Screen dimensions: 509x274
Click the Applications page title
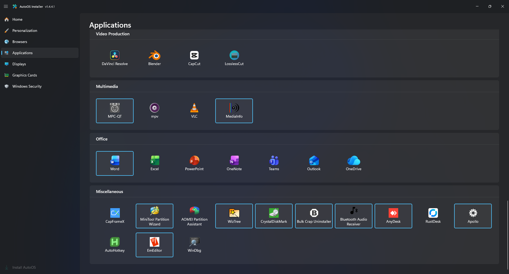[110, 25]
